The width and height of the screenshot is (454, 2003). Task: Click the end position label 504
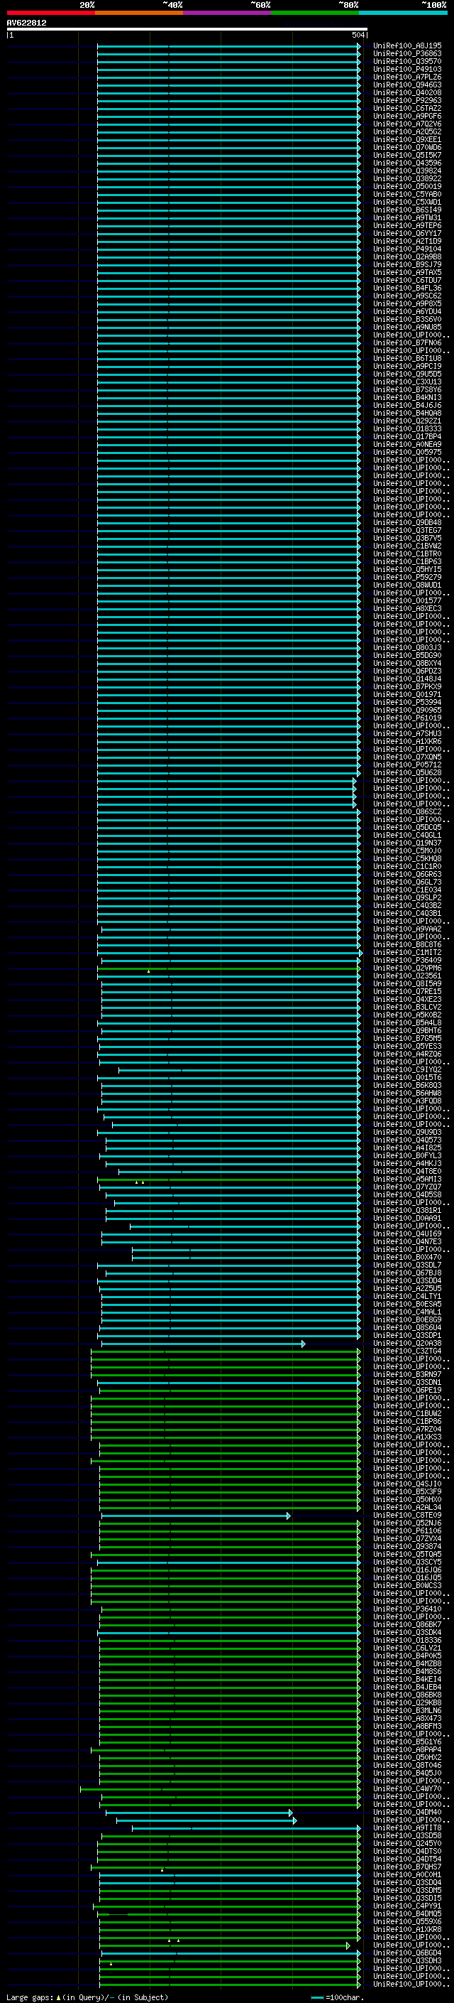[358, 35]
